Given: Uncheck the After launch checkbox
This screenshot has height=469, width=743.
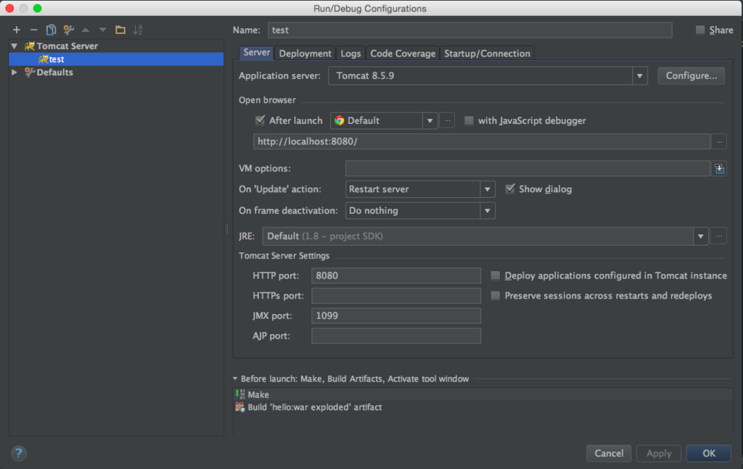Looking at the screenshot, I should 260,120.
